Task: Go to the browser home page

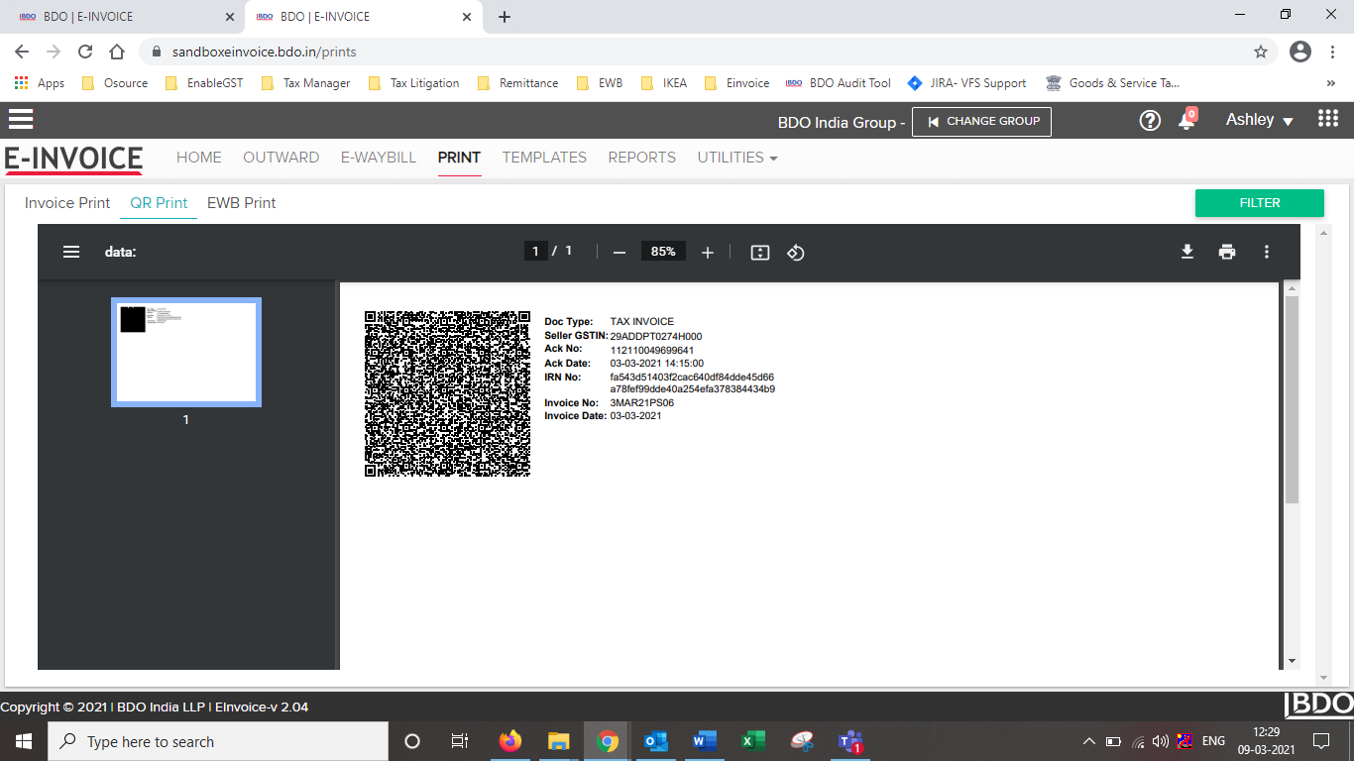Action: tap(117, 52)
